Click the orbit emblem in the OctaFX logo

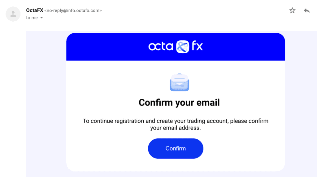tap(183, 47)
